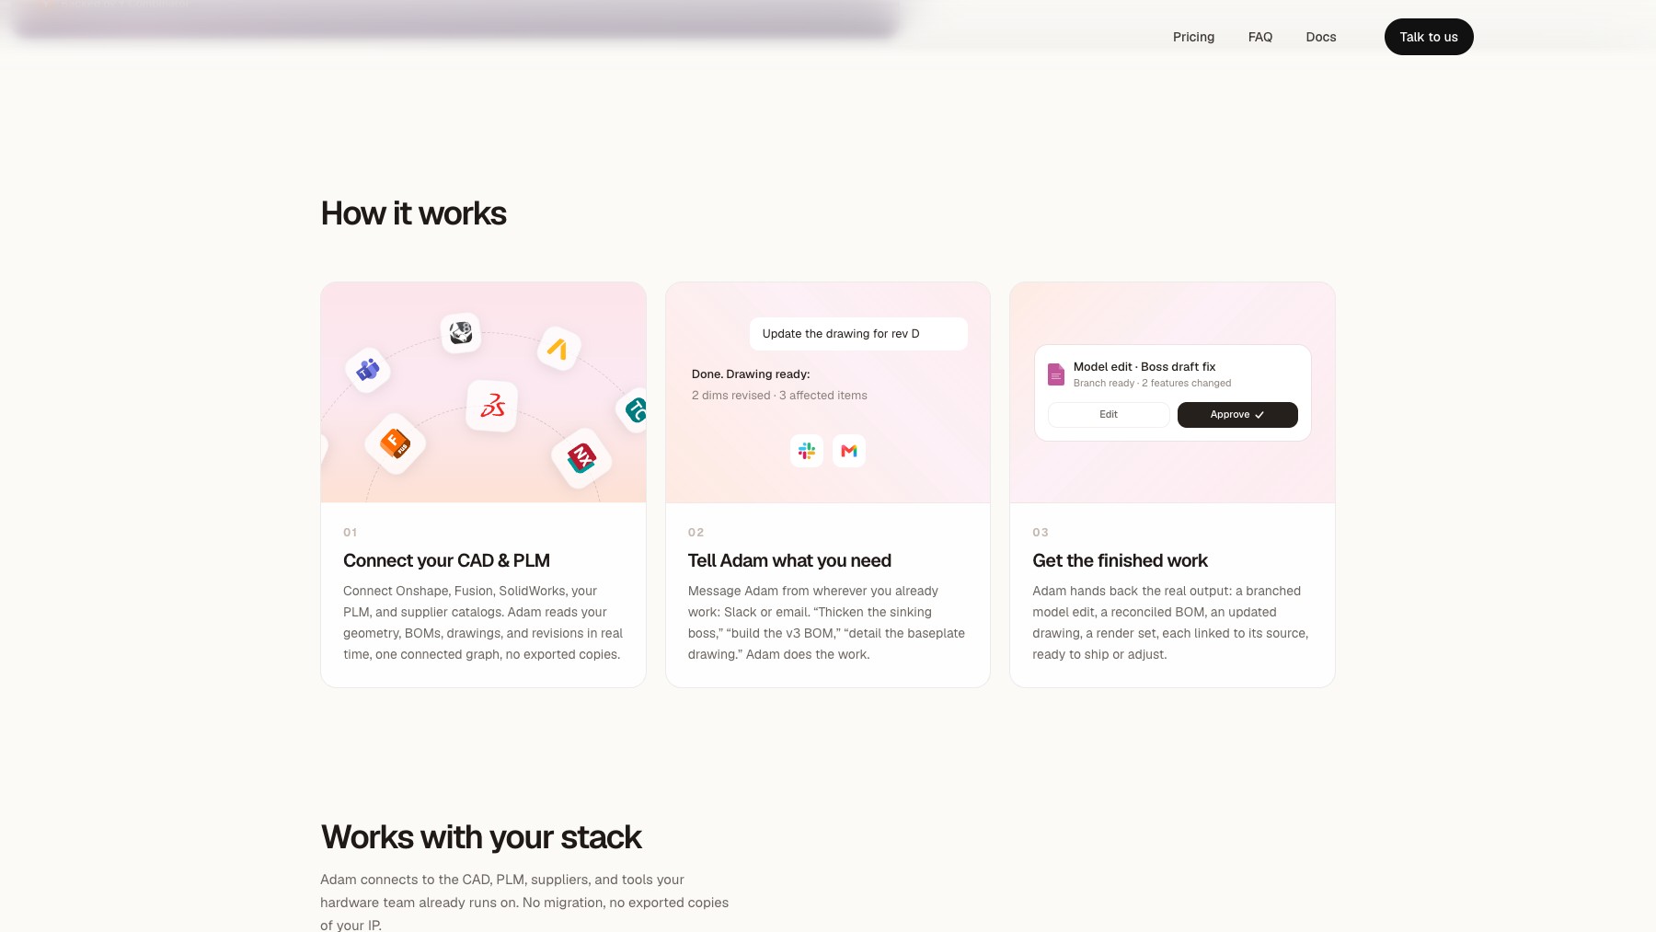
Task: Select the Connect your CAD & PLM heading
Action: (446, 560)
